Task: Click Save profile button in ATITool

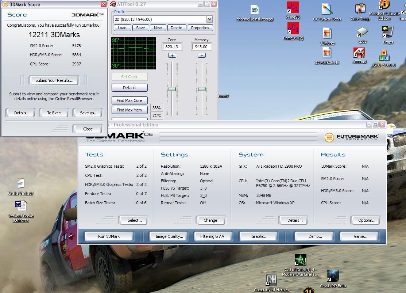Action: point(140,28)
